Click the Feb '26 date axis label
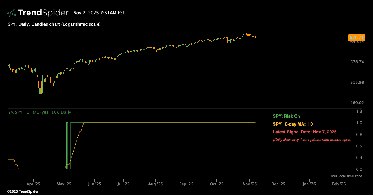373x195 pixels. coord(339,184)
